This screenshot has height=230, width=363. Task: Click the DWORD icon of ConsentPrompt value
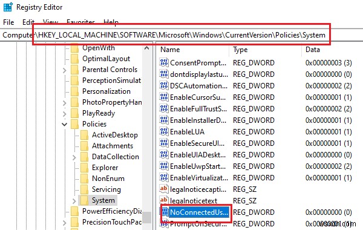(164, 62)
